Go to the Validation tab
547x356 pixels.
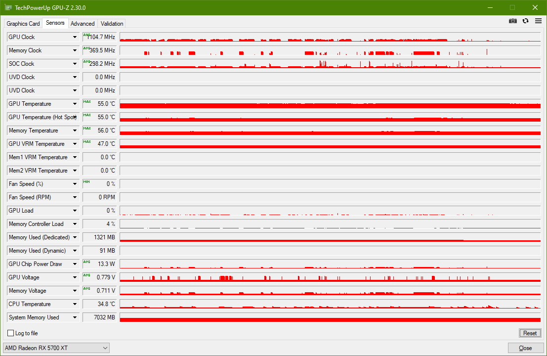112,23
